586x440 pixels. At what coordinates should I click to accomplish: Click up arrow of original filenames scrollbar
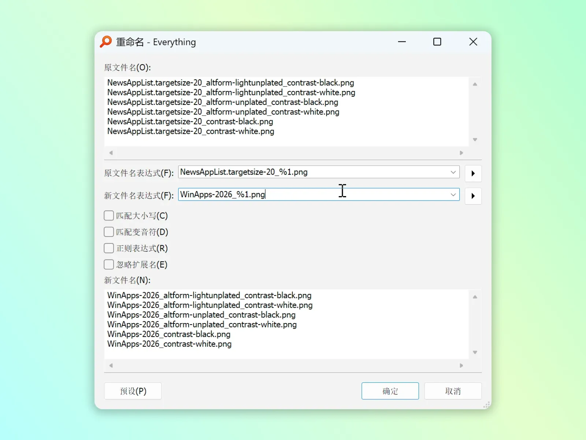click(x=475, y=84)
